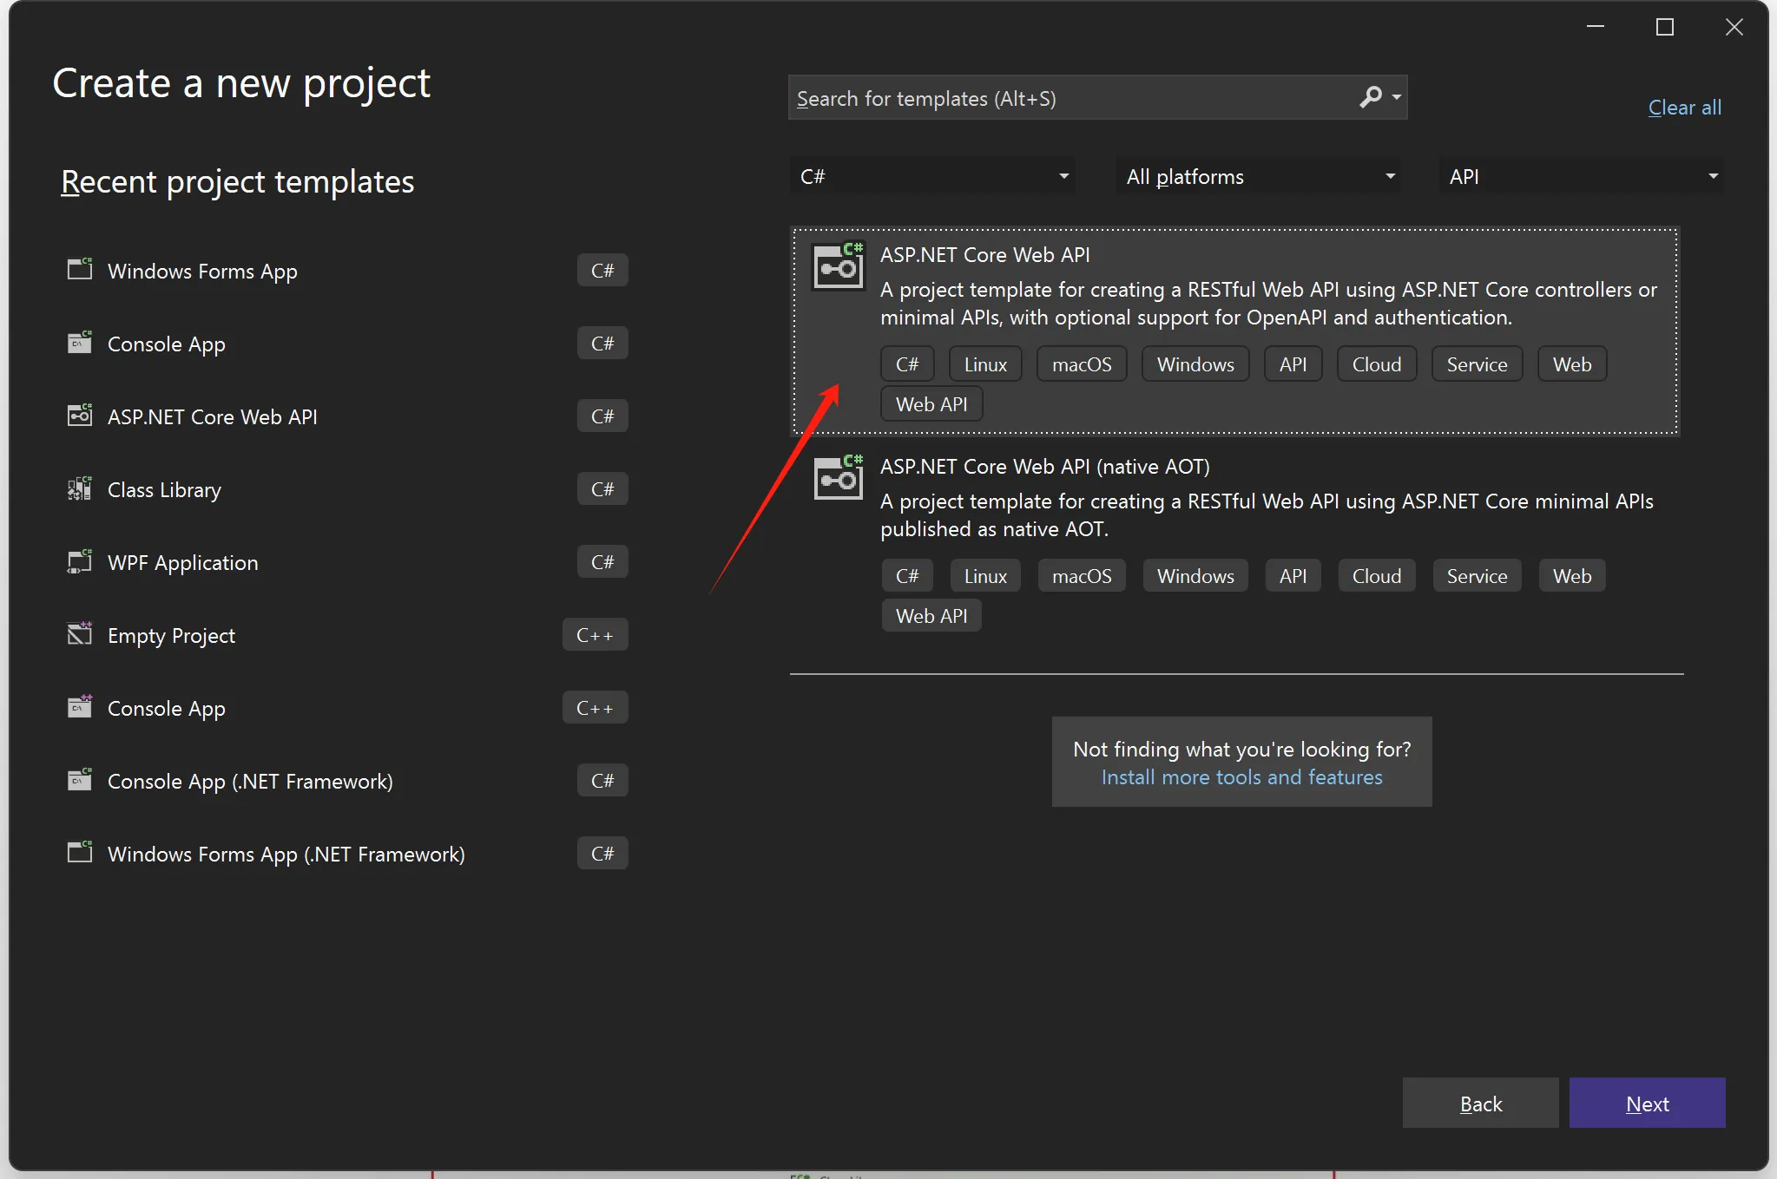Click the Class Library icon
Screen dimensions: 1777x1179
pyautogui.click(x=80, y=488)
